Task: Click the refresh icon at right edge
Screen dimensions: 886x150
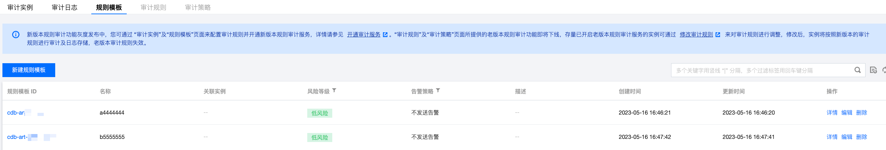Action: coord(884,70)
